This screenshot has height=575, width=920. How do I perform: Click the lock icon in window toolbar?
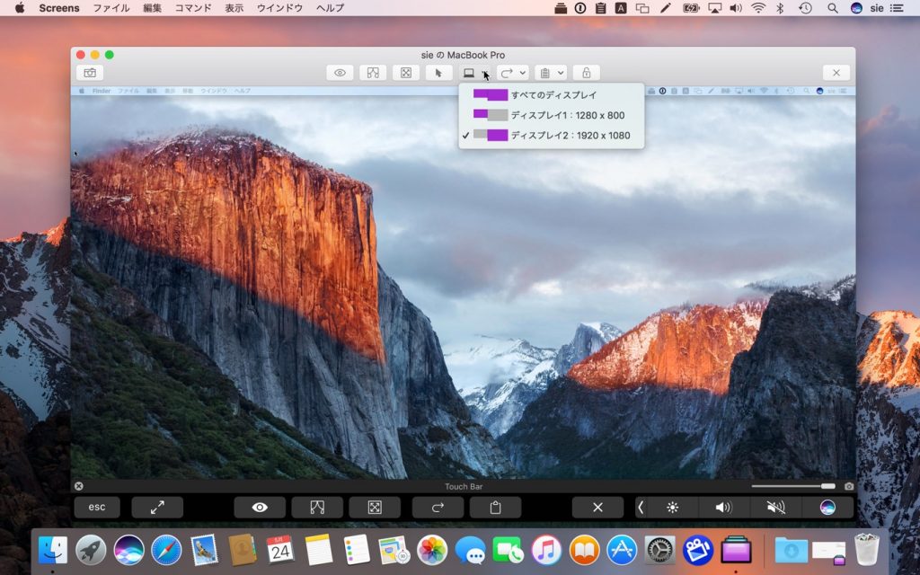tap(586, 73)
